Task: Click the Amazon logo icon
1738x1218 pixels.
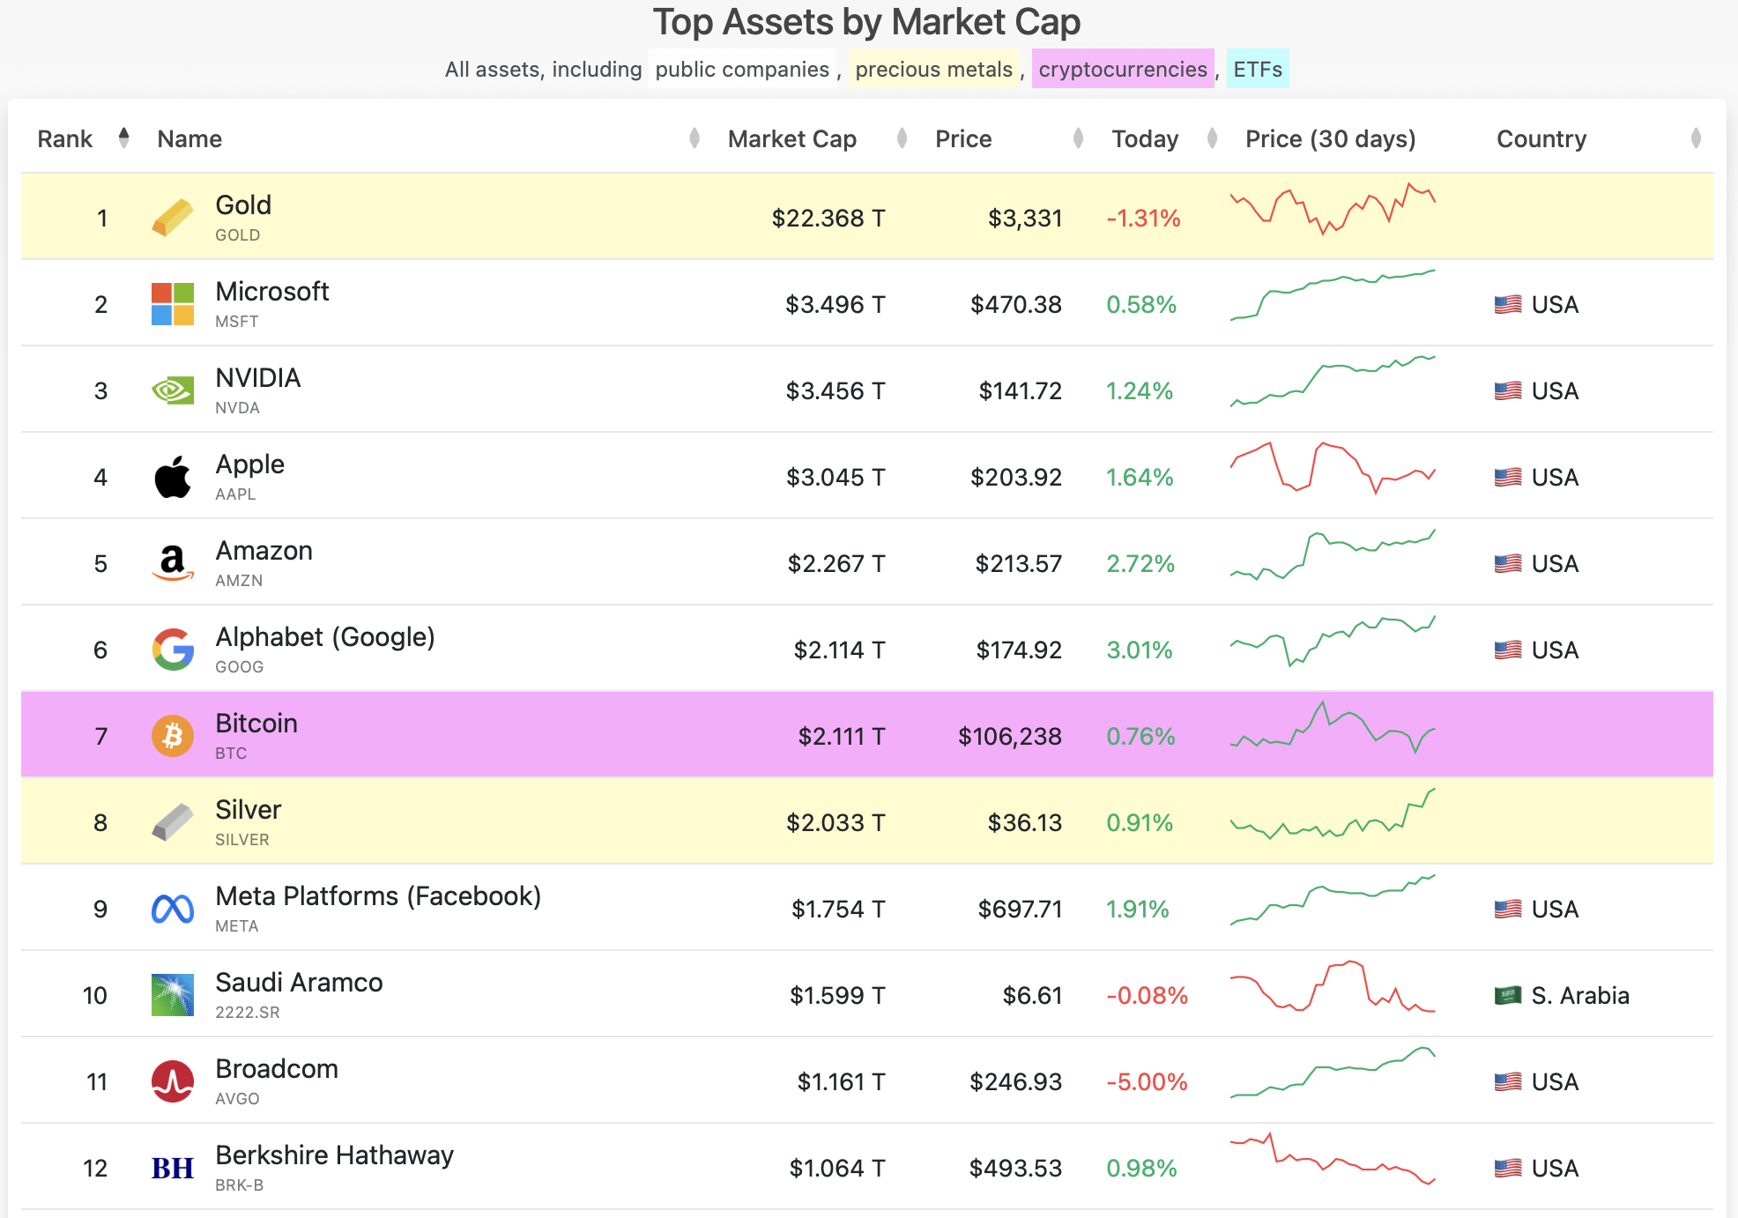Action: pyautogui.click(x=173, y=563)
